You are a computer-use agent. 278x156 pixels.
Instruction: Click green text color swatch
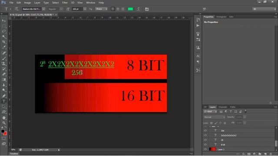[130, 9]
